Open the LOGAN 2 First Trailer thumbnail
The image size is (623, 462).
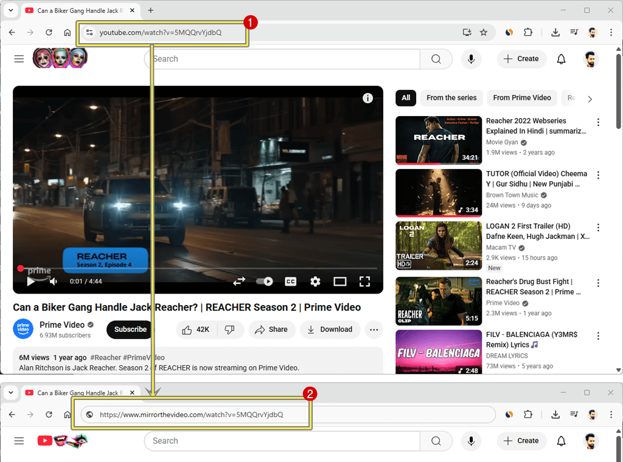(x=439, y=246)
